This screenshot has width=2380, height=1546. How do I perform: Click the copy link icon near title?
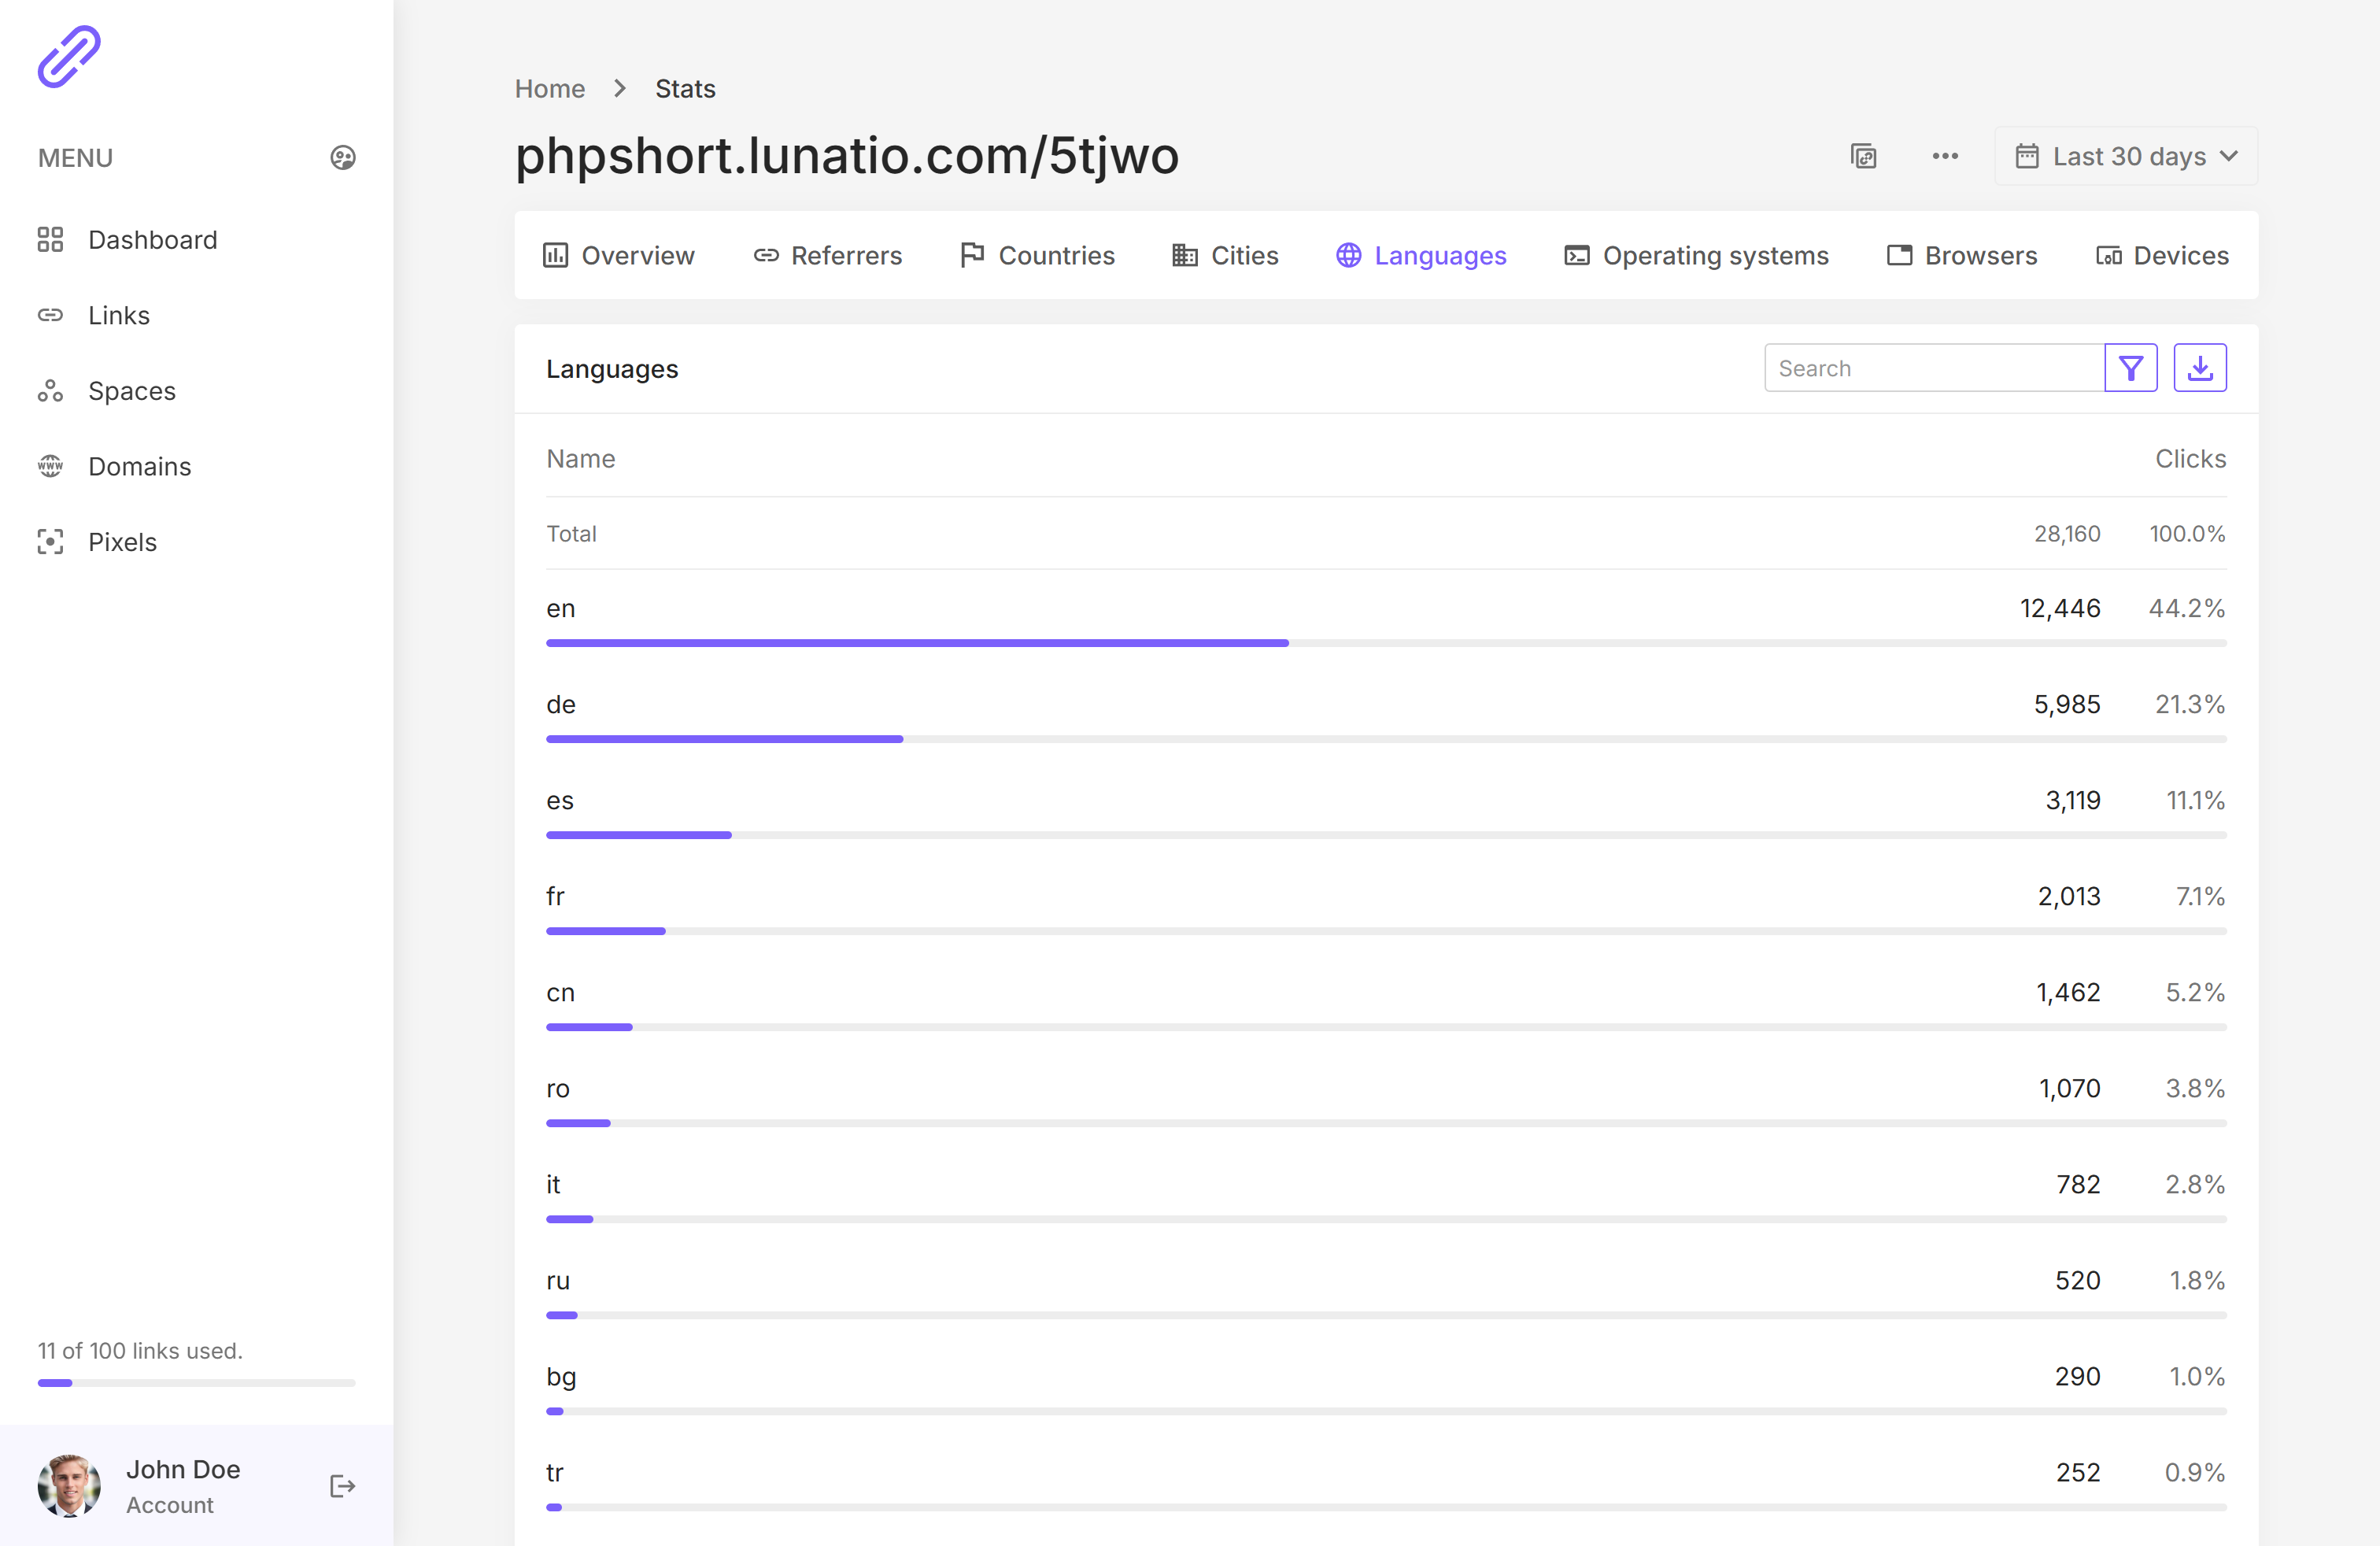pyautogui.click(x=1863, y=156)
